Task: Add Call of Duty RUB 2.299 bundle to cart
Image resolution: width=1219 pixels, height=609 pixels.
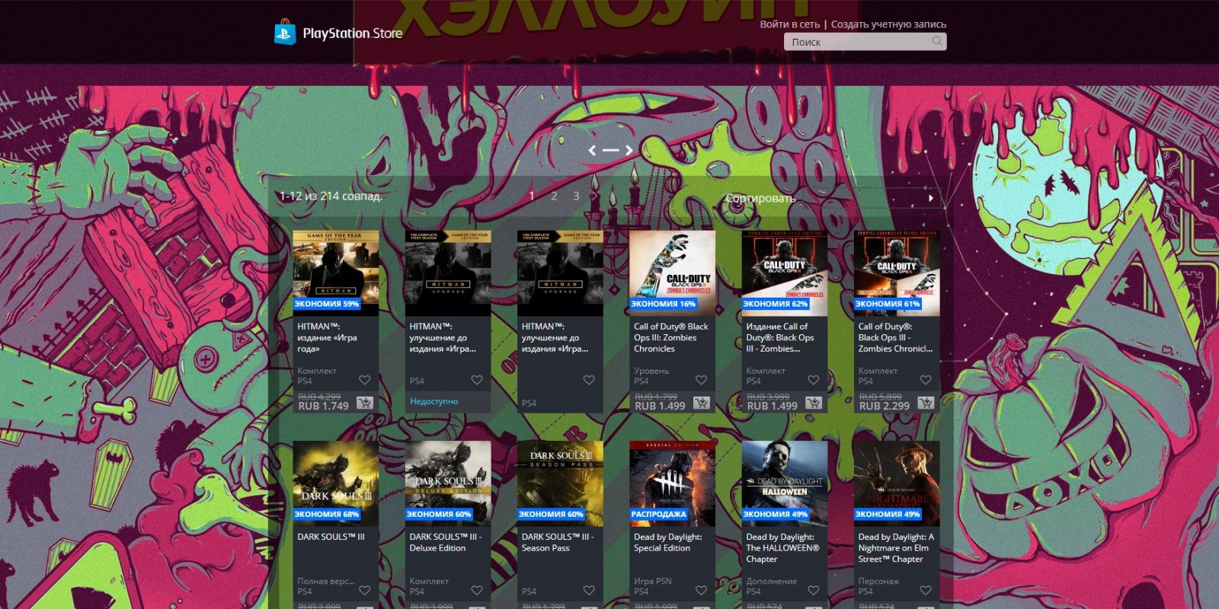Action: coord(926,403)
